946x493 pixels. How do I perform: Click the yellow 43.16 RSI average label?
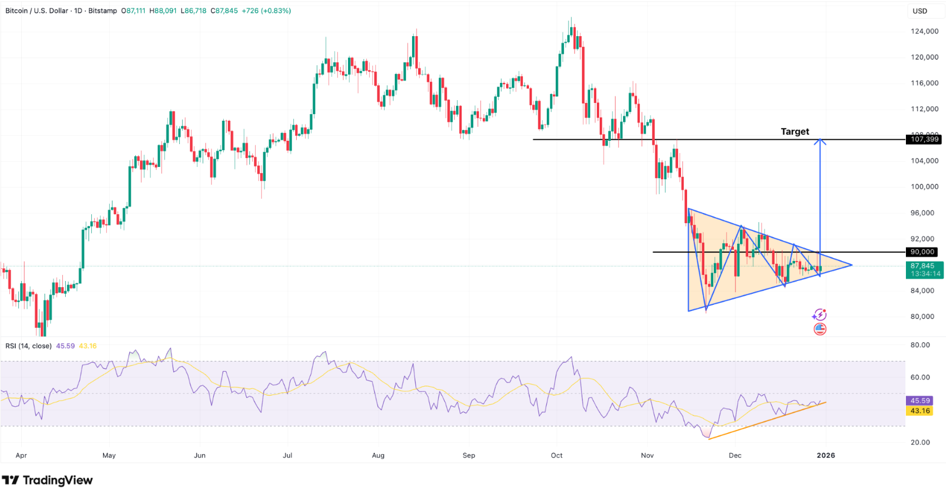tap(920, 411)
